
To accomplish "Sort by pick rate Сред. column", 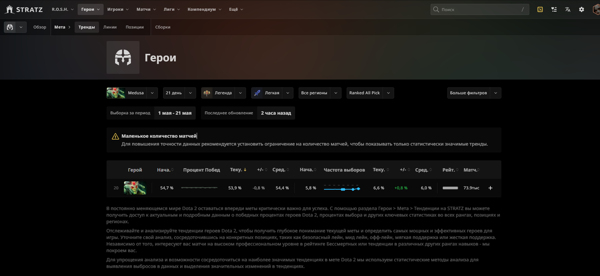I will [x=423, y=170].
